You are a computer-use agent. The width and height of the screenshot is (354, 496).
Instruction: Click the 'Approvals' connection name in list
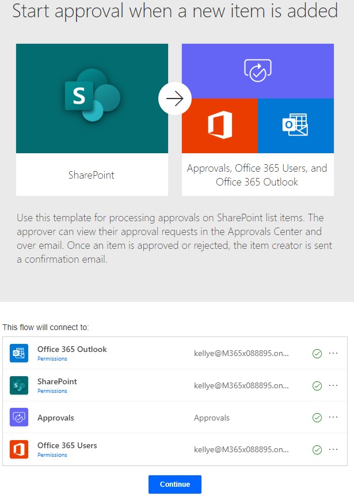click(56, 418)
